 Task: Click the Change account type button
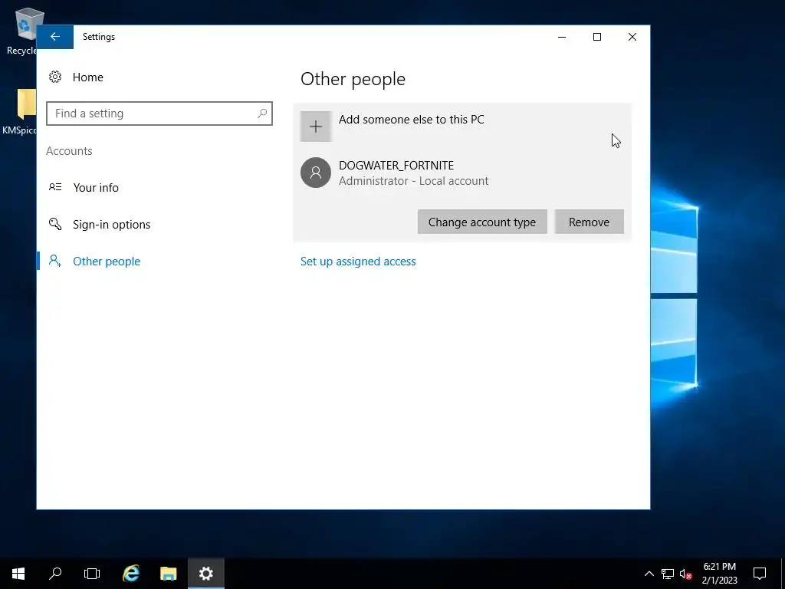click(482, 222)
